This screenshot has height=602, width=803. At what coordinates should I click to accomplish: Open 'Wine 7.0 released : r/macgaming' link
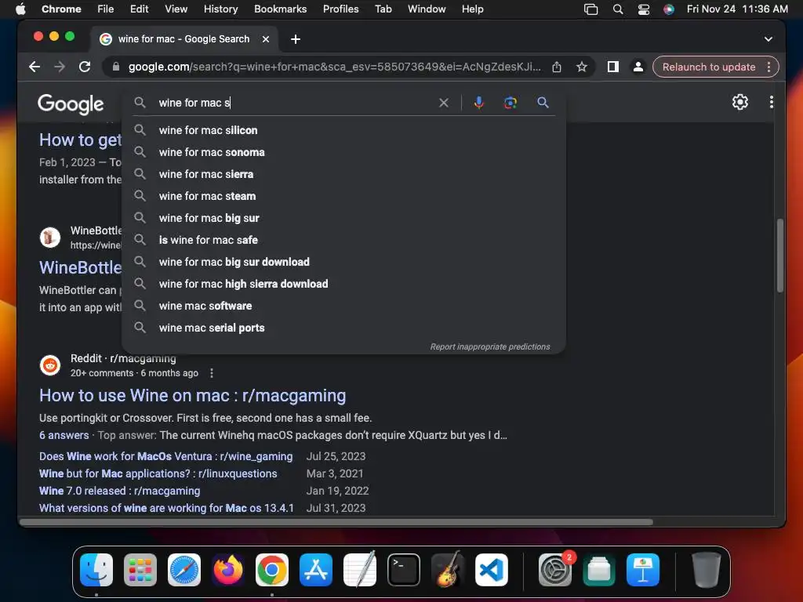120,491
